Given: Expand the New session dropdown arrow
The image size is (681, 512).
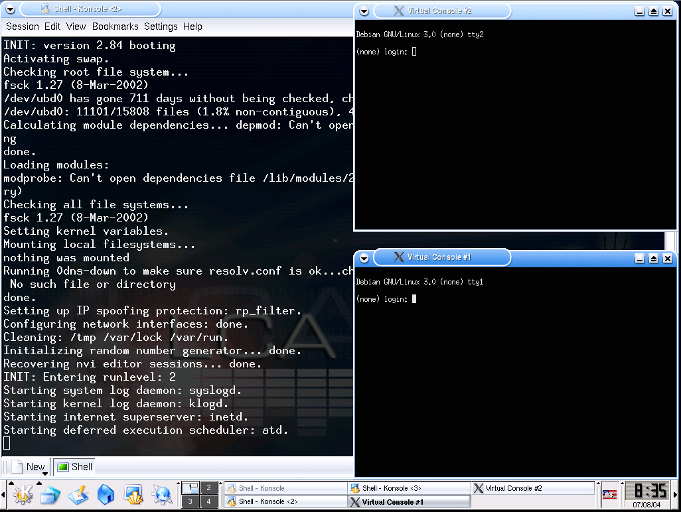Looking at the screenshot, I should 44,474.
